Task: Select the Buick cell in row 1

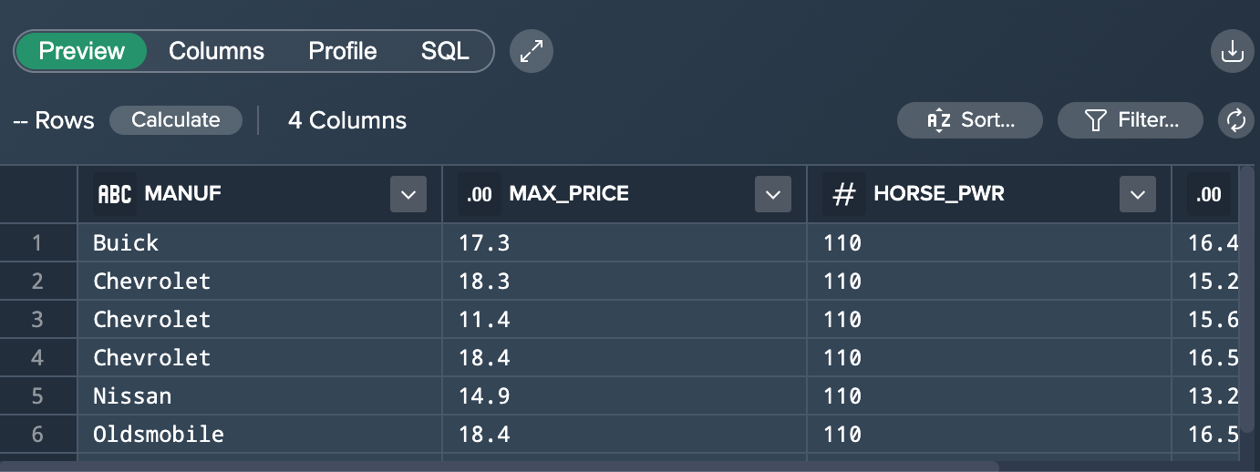Action: 126,243
